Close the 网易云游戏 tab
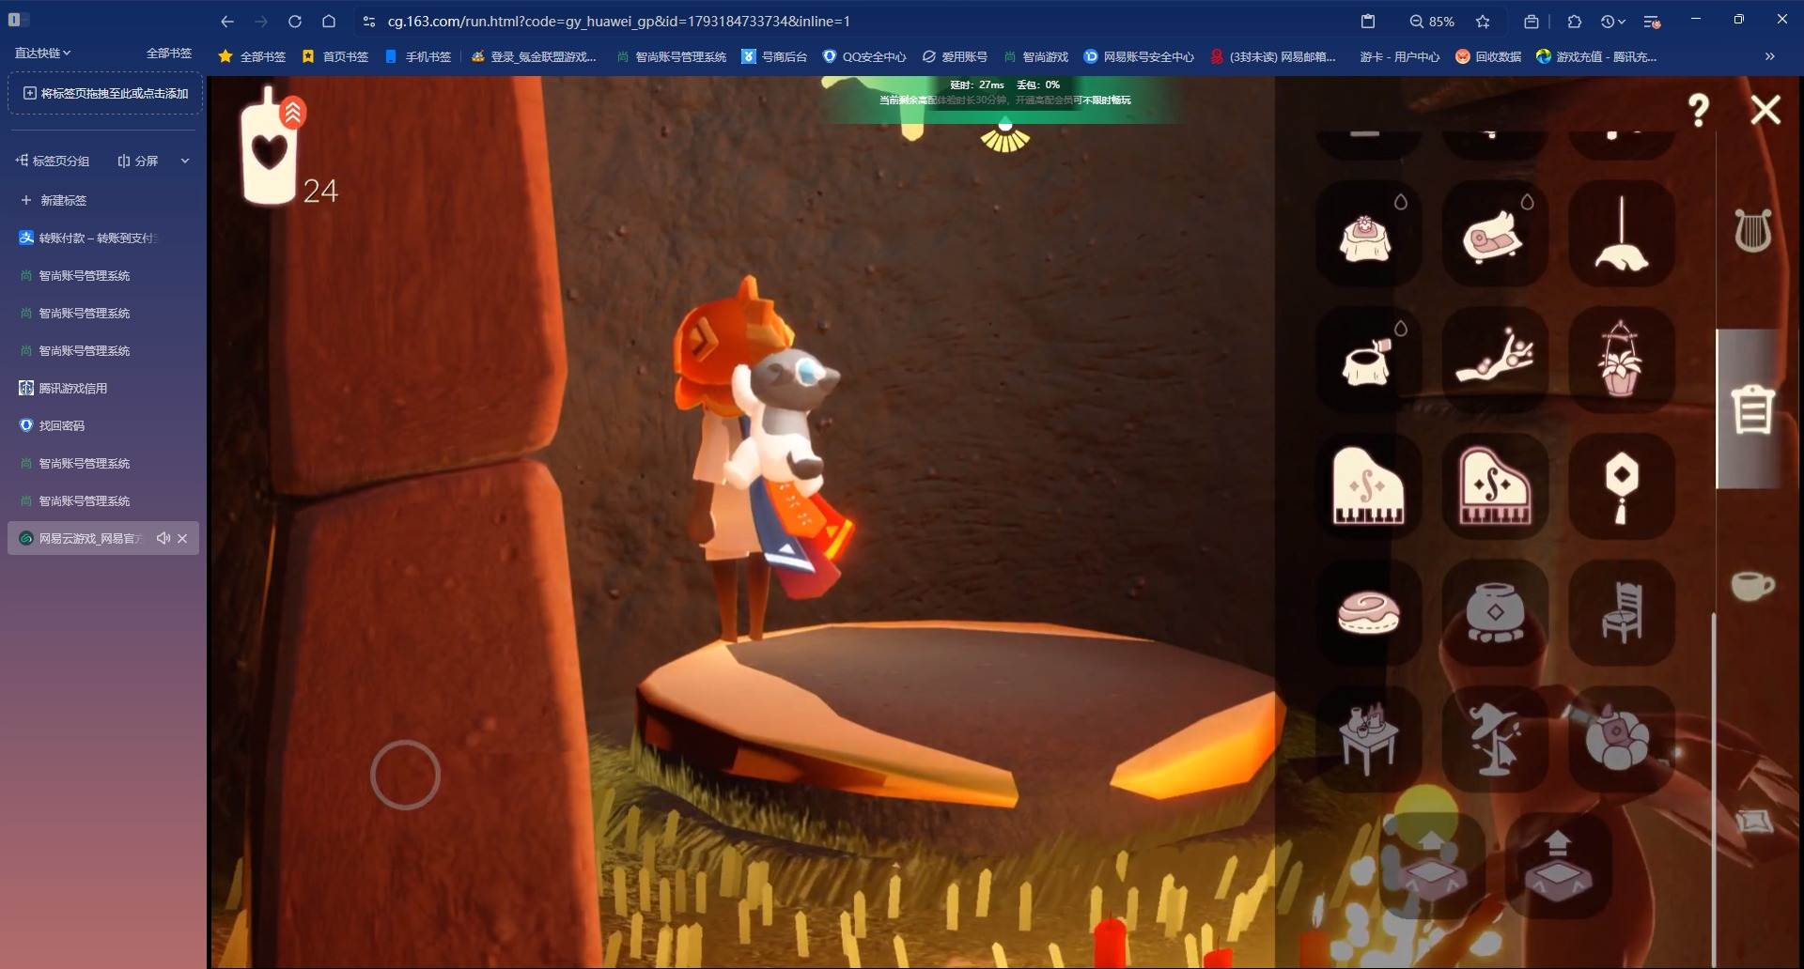This screenshot has height=969, width=1804. pos(182,538)
